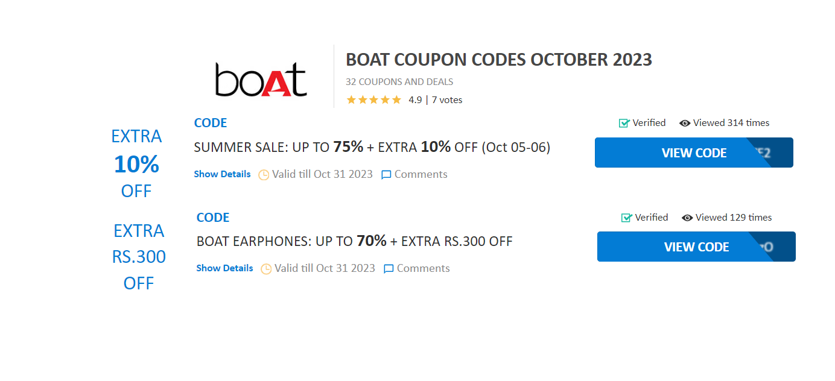Click clock icon on Earphones coupon

click(266, 269)
